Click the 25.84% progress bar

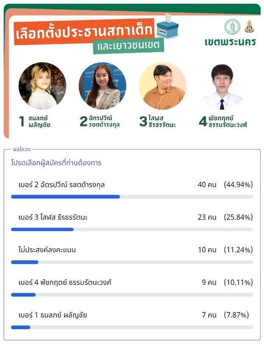(x=132, y=229)
